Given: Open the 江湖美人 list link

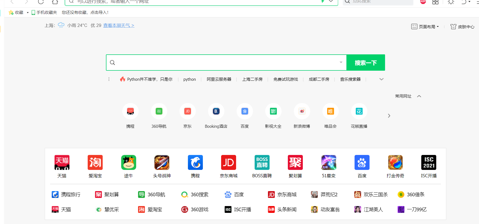Looking at the screenshot, I should [x=369, y=209].
